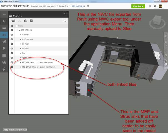Go to Imaginit_bim_360_glue_demo breadcrumb
Screen dimensions: 168x133
point(44,6)
